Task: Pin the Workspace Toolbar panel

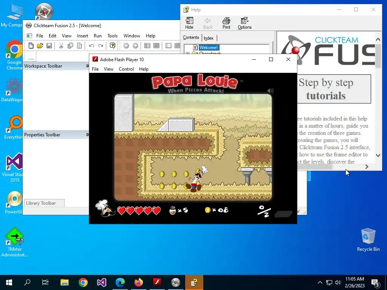Action: coord(87,66)
